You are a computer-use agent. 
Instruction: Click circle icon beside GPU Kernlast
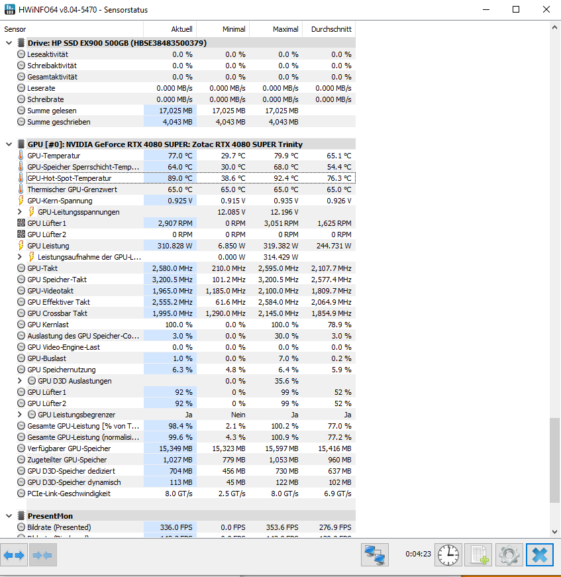21,325
